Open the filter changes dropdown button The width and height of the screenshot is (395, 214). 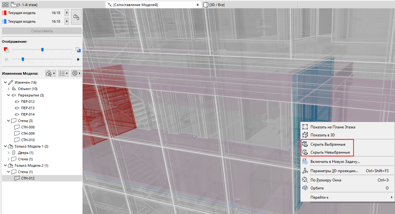[x=51, y=73]
